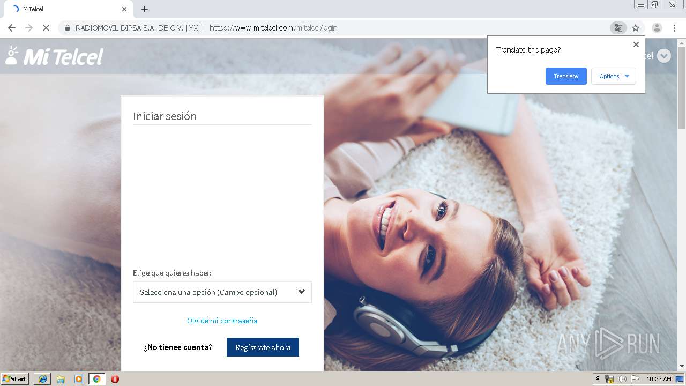Close the translate popup
This screenshot has height=386, width=686.
636,44
